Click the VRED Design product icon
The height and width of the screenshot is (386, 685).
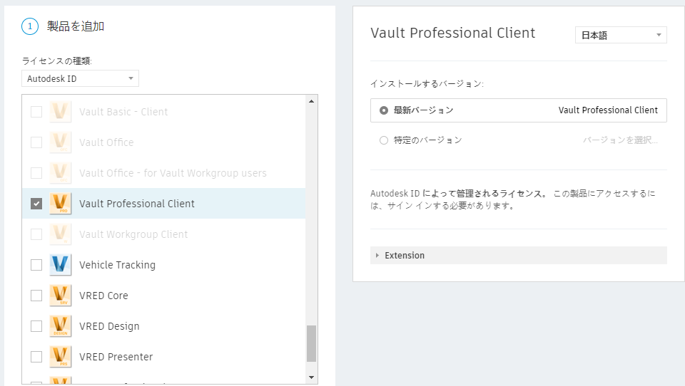[x=60, y=325]
